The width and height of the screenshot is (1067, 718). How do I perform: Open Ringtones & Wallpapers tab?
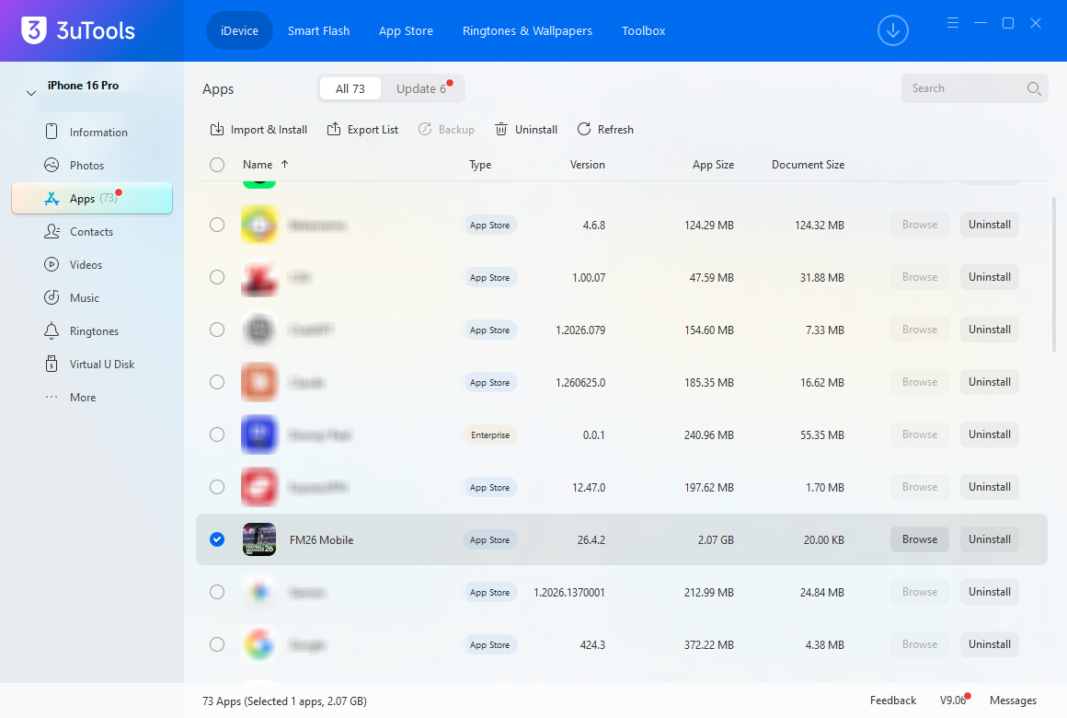coord(527,30)
